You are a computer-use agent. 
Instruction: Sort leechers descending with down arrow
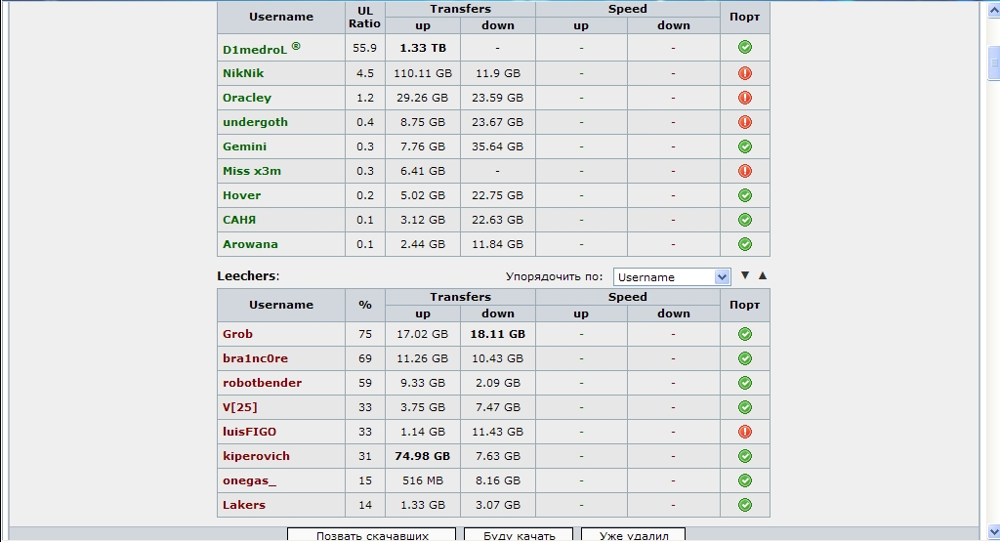[744, 275]
